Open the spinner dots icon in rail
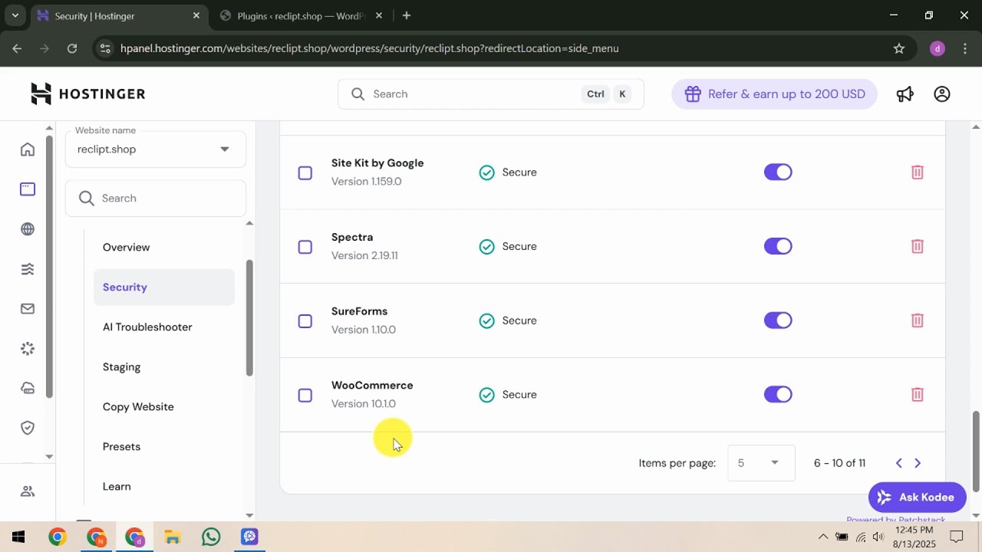Viewport: 982px width, 552px height. coord(28,349)
